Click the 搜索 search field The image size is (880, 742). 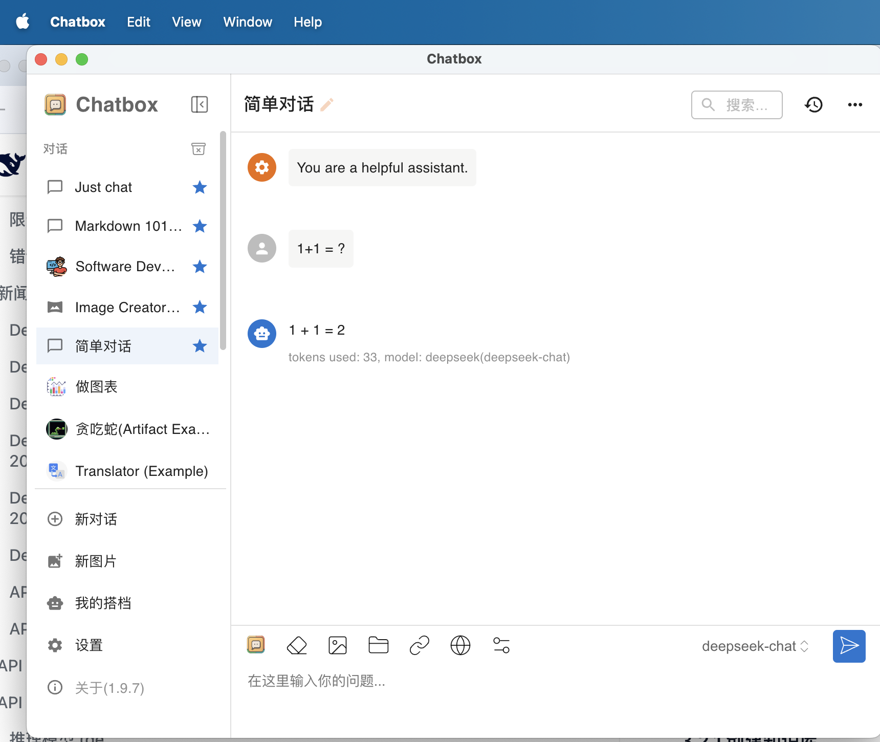[737, 105]
